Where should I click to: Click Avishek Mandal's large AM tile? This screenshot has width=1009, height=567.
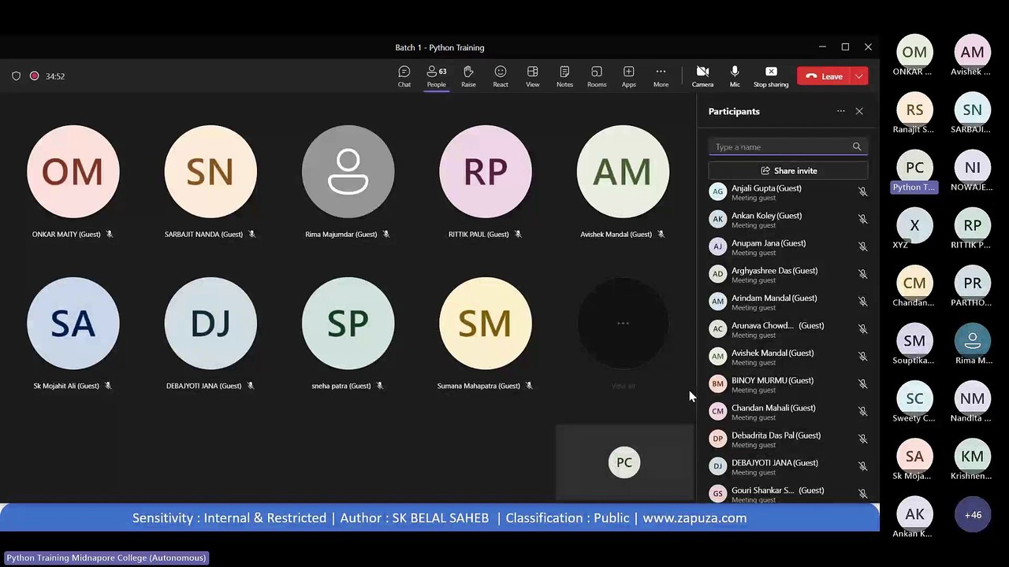click(x=623, y=172)
